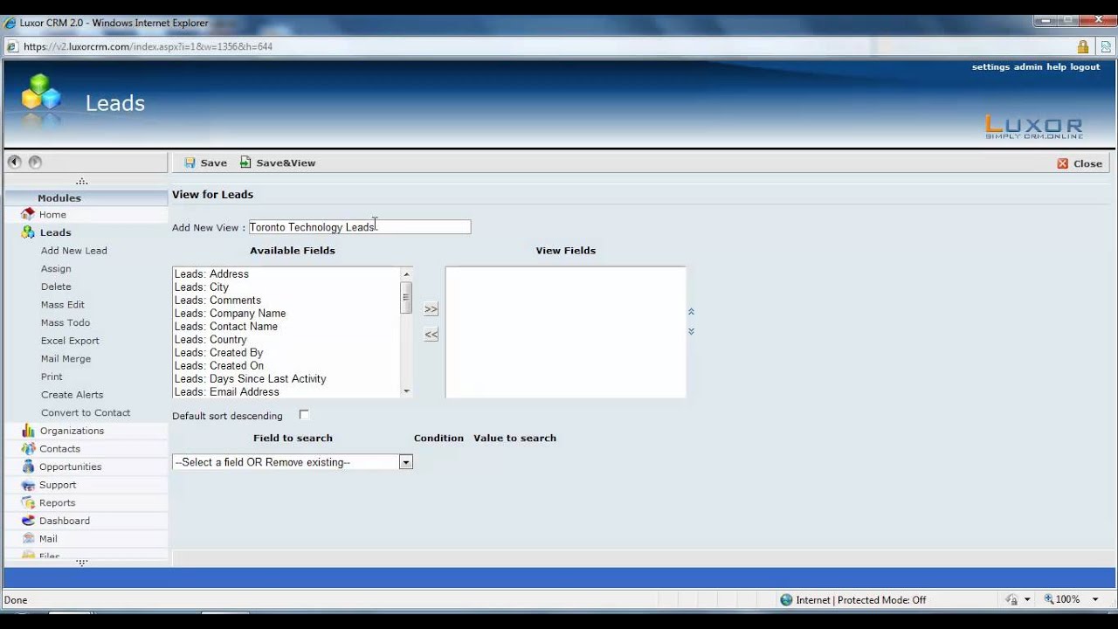Click the Save toolbar button
Screen dimensions: 1118x629
(205, 162)
